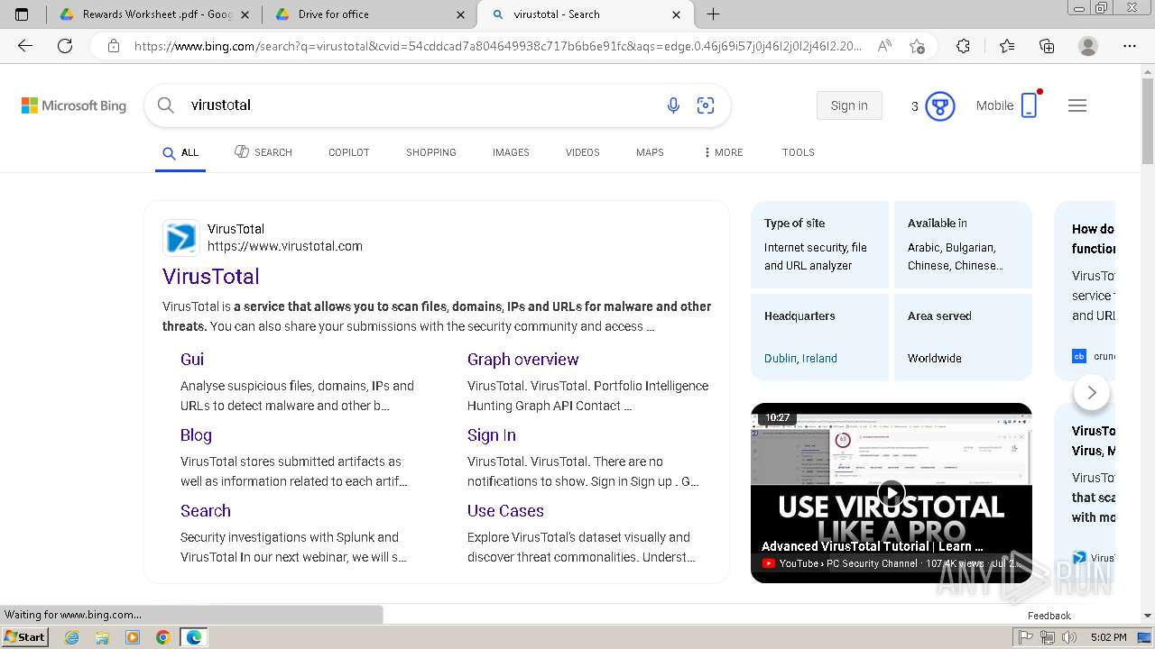Open the TOOLS filter option

tap(799, 152)
